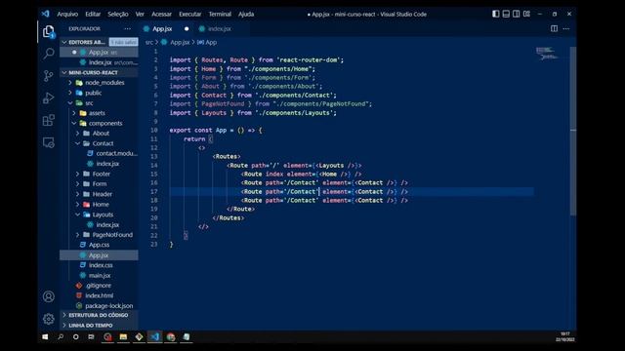The image size is (625, 351).
Task: Collapse the EDITORES ABERTOS section
Action: (x=64, y=42)
